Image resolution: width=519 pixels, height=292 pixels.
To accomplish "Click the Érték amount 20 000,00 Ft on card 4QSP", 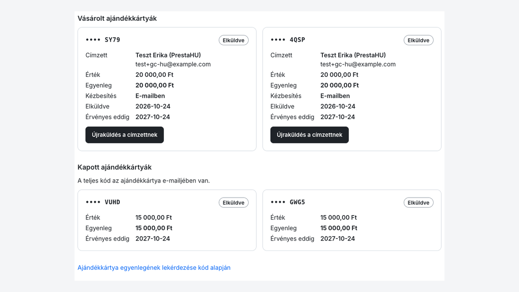I will click(340, 75).
